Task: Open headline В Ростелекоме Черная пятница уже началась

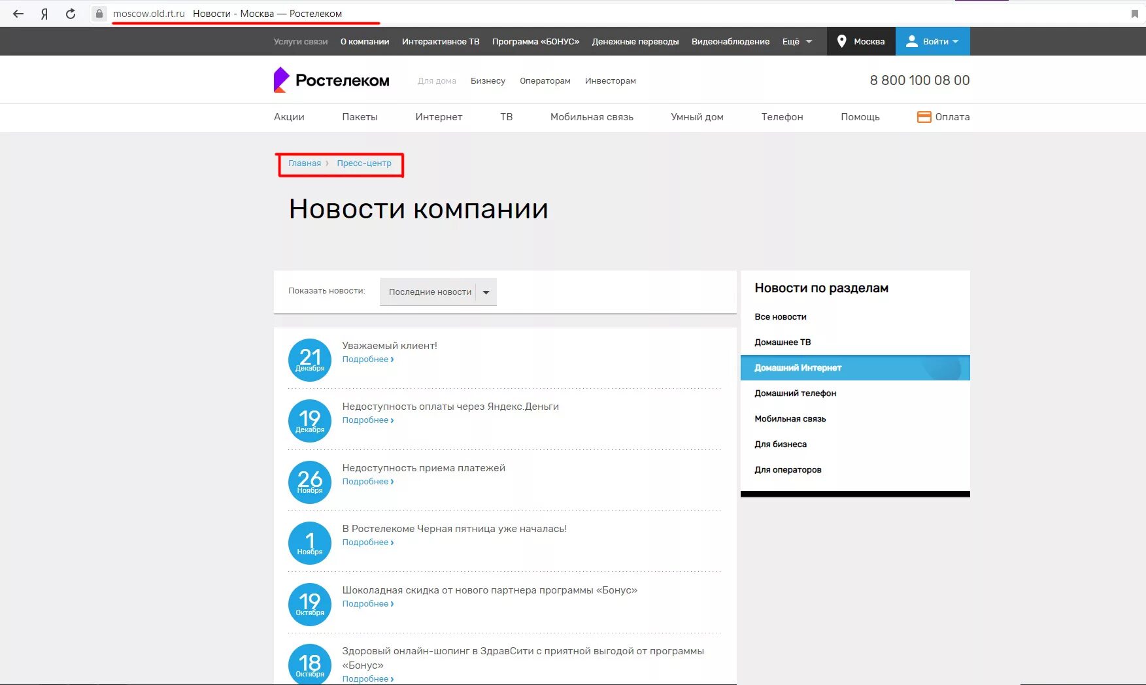Action: pyautogui.click(x=454, y=529)
